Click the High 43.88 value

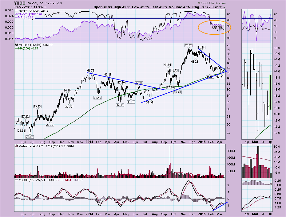(x=122, y=7)
